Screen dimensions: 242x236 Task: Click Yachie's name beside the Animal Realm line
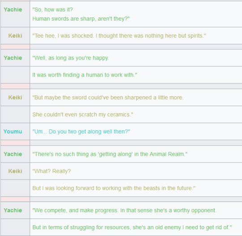13,154
